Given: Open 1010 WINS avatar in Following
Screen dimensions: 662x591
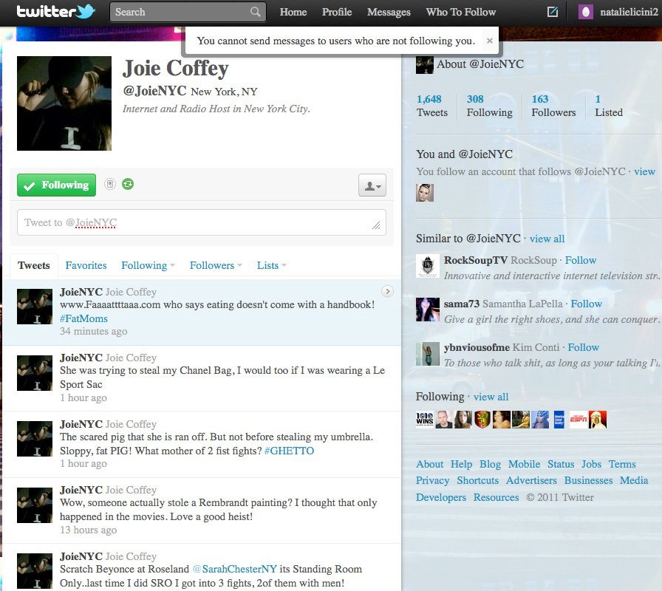Looking at the screenshot, I should 425,420.
